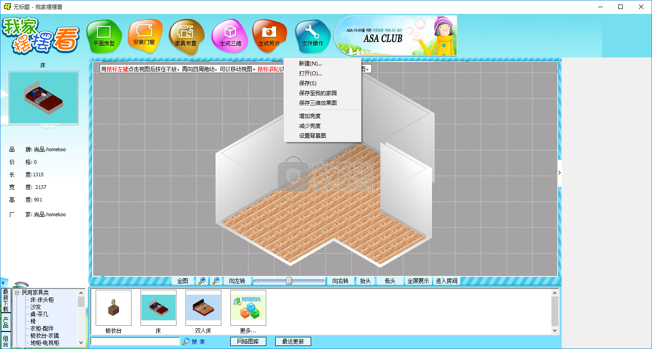Screen dimensions: 652x349
Task: Click the 厂家: 尚品.homekoo manufacturer text
Action: click(x=38, y=214)
